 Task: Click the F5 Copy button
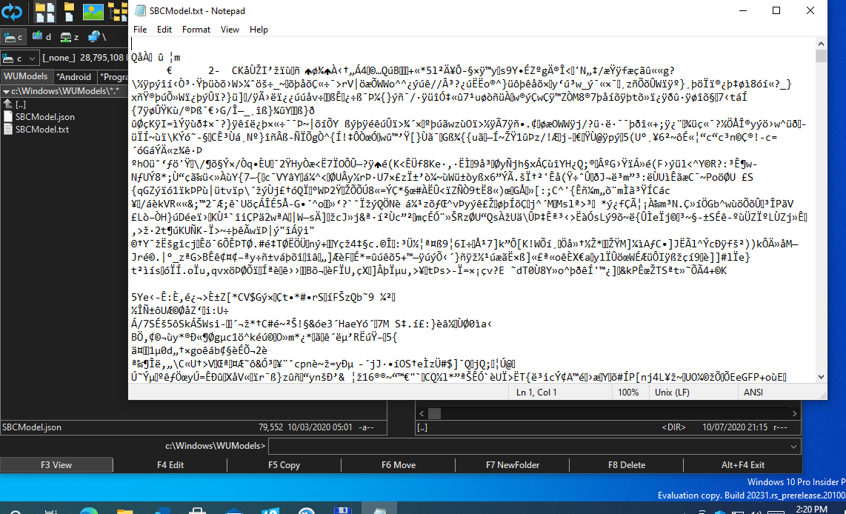284,464
